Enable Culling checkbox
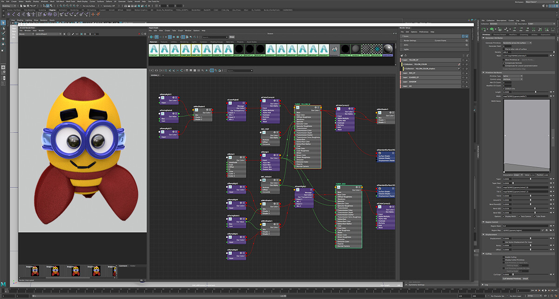This screenshot has height=299, width=559. pos(504,256)
